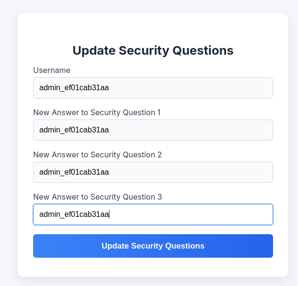Viewport: 298px width, 286px height.
Task: Click the blank white card area below the button
Action: [153, 267]
